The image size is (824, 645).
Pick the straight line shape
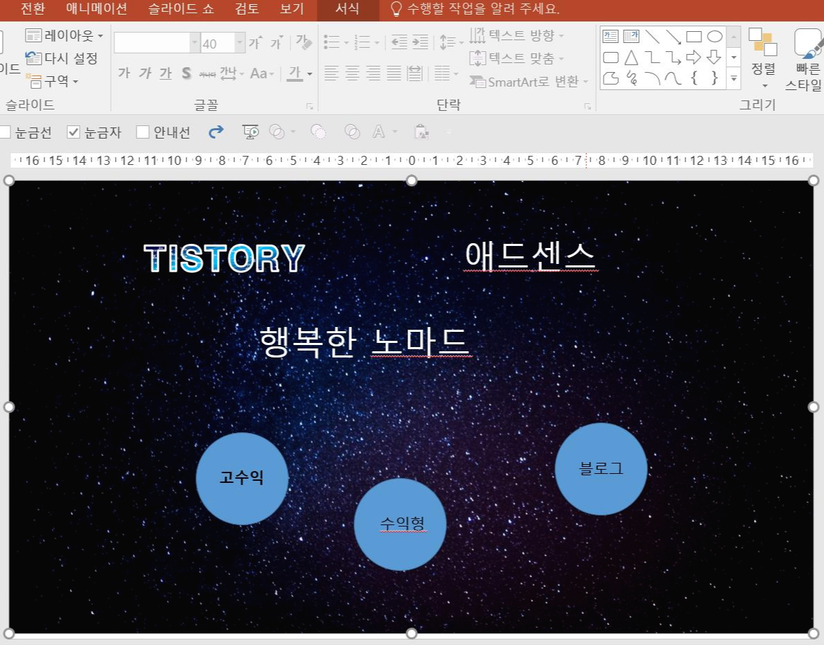pos(652,36)
